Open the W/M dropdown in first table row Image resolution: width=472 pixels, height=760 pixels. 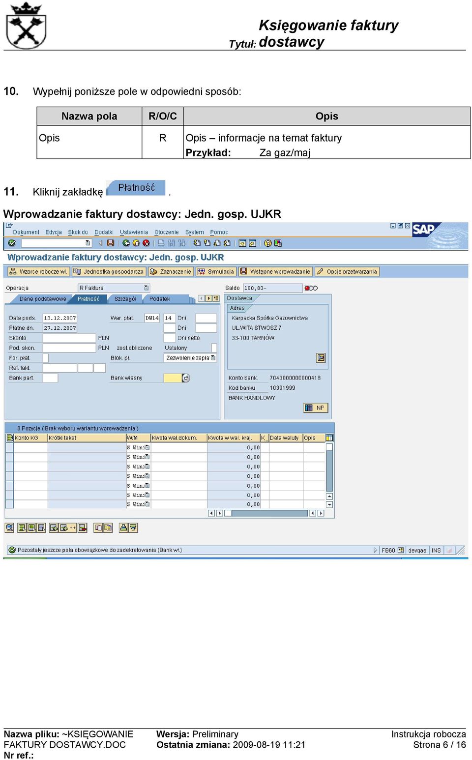(147, 447)
